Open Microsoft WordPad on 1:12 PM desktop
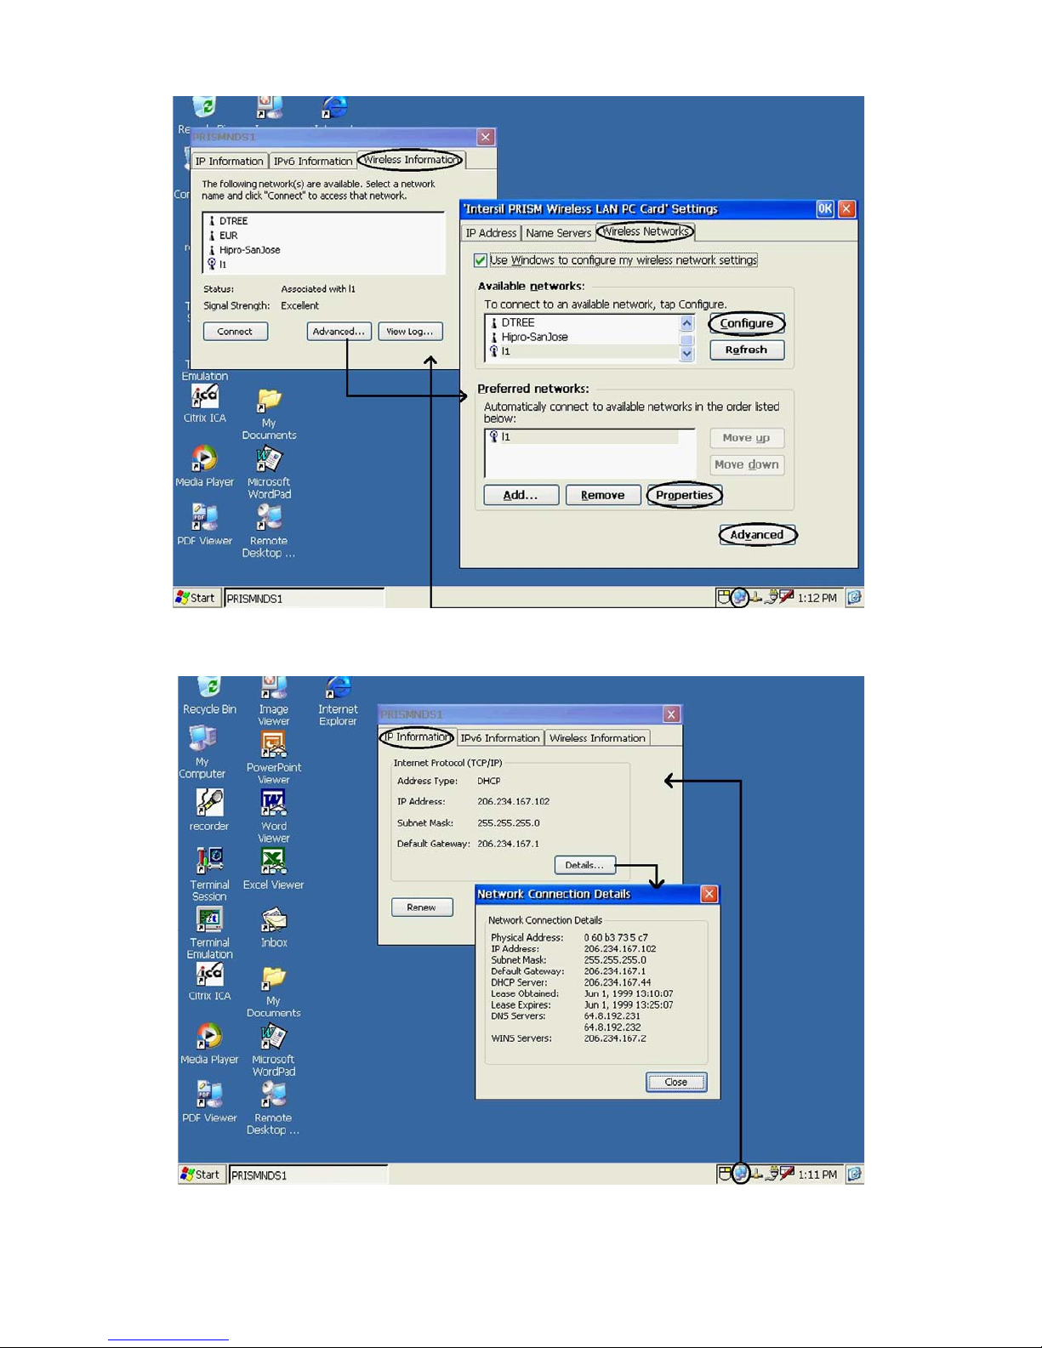This screenshot has width=1042, height=1348. [x=269, y=473]
